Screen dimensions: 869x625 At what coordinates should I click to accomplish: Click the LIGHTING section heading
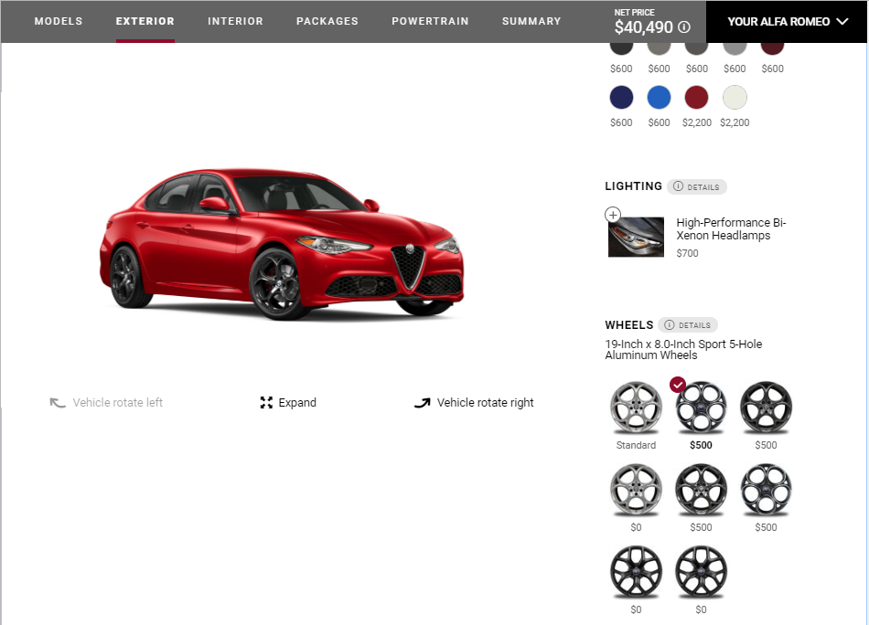click(x=634, y=186)
